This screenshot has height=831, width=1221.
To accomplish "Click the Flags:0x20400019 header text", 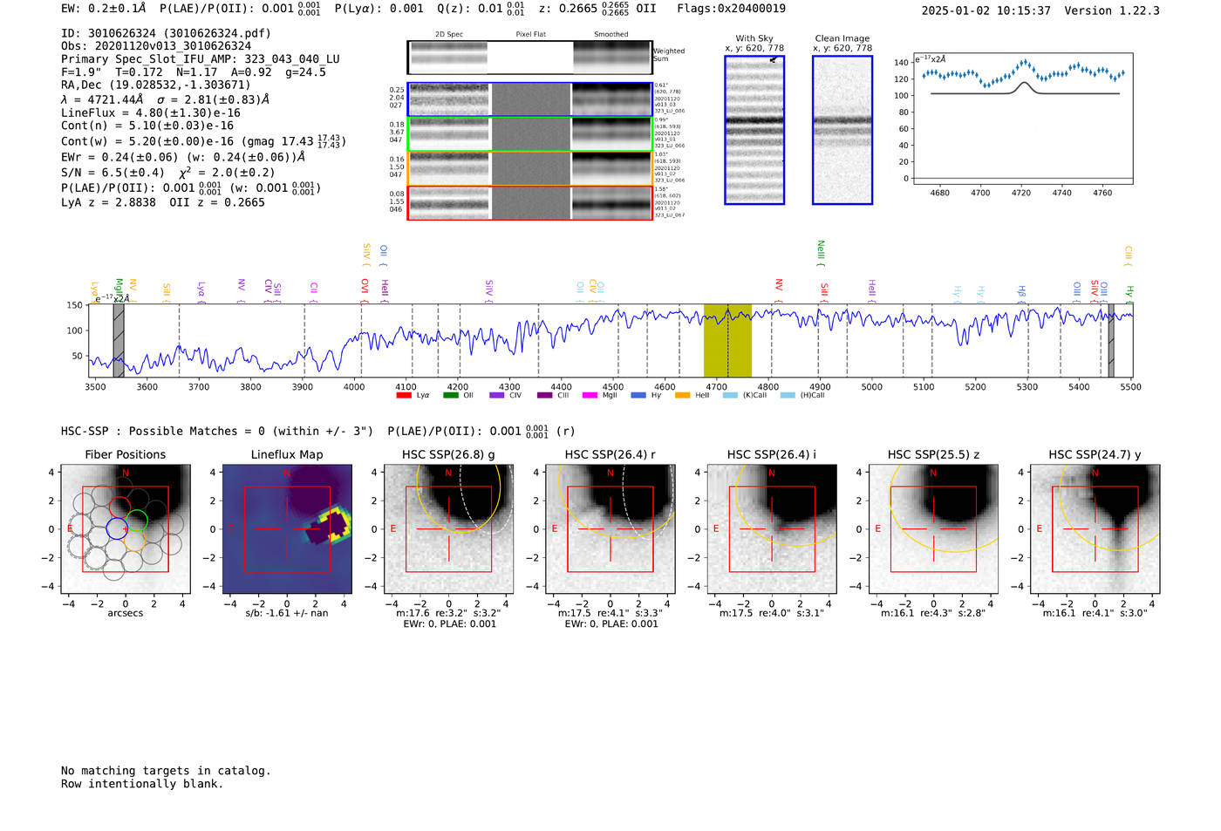I will [731, 9].
